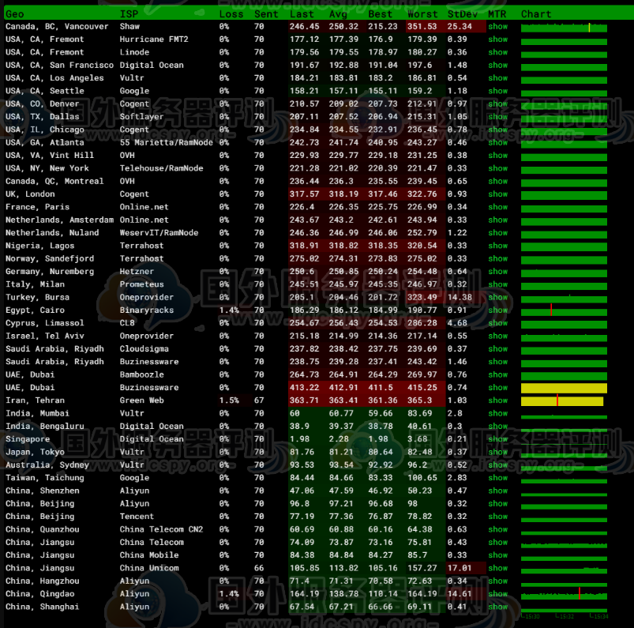Click the Geo column header

click(14, 14)
